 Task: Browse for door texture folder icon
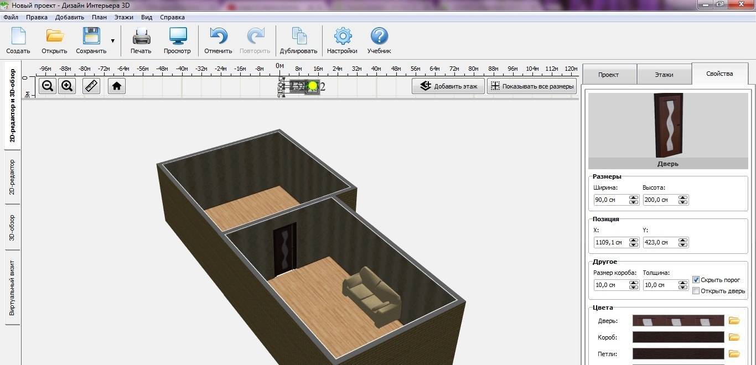pos(734,321)
